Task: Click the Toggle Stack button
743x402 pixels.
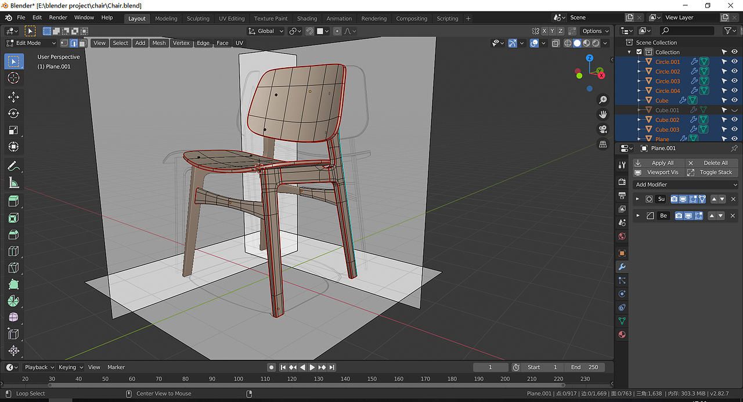Action: click(712, 172)
